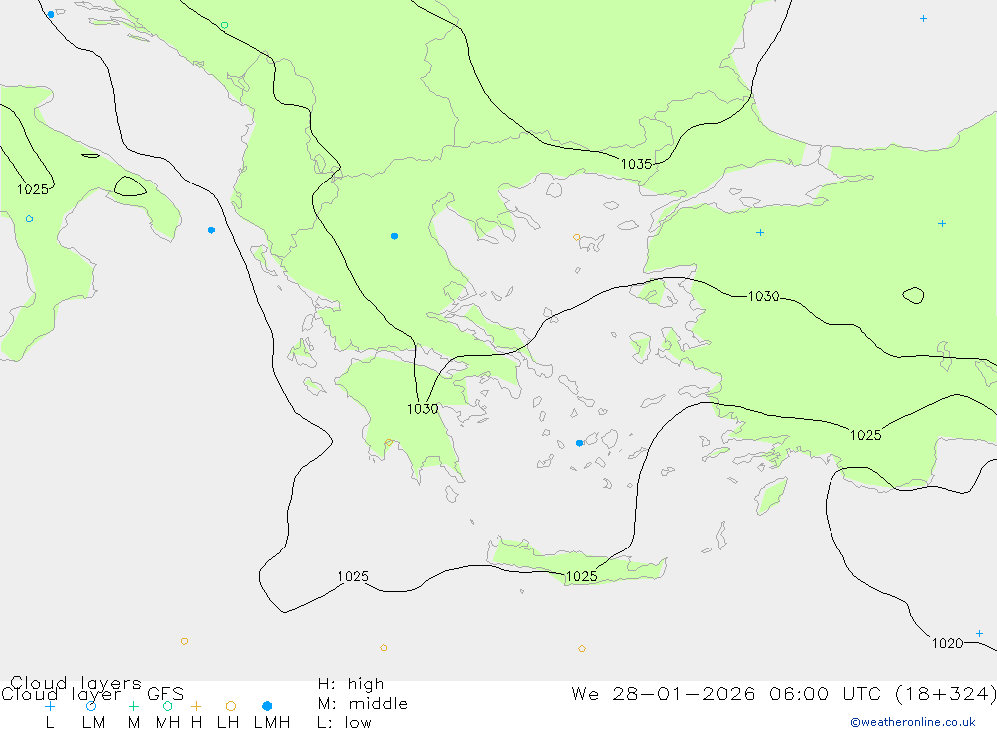Click the low-cloud plus marker over northwestern Turkey
This screenshot has width=997, height=731.
[760, 232]
